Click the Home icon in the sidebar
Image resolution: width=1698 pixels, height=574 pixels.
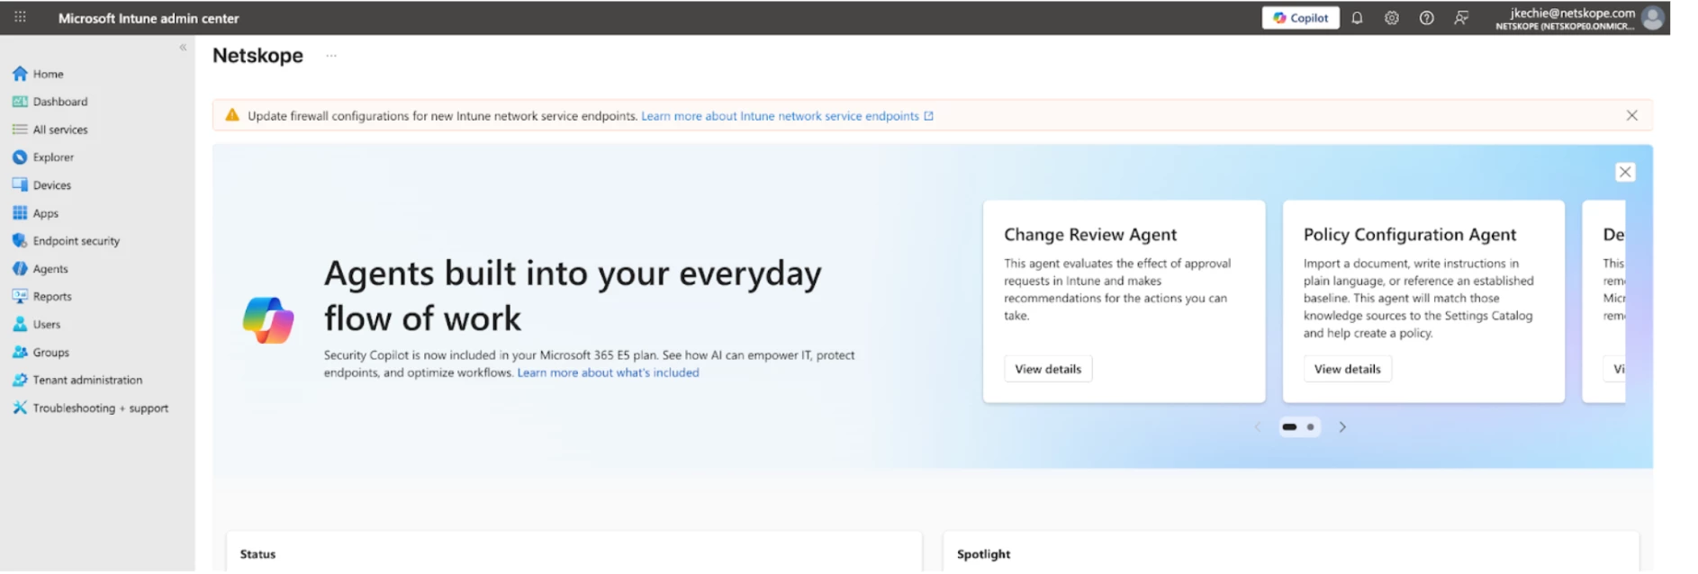click(20, 74)
